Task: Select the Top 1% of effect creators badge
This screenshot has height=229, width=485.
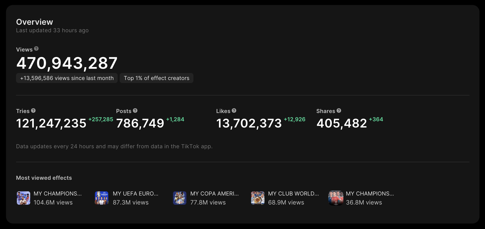Action: pyautogui.click(x=156, y=78)
